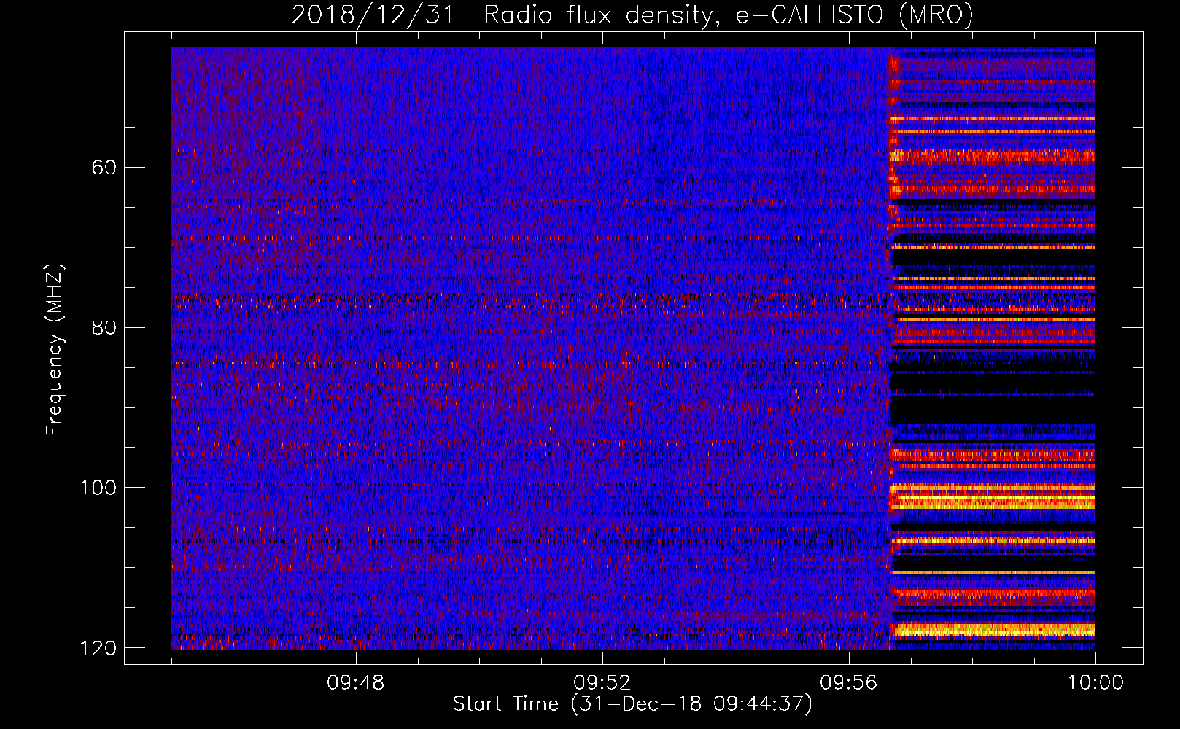
Task: Click the '09:52' time tick label
Action: [602, 683]
